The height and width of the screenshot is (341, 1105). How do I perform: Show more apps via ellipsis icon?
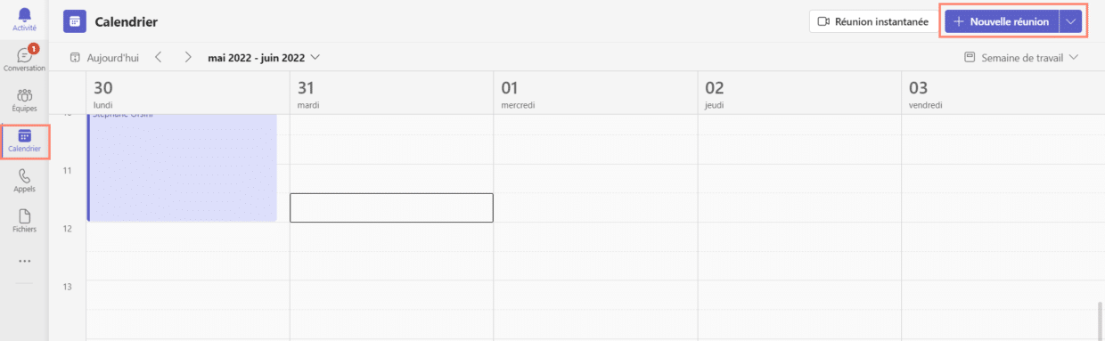[x=25, y=261]
